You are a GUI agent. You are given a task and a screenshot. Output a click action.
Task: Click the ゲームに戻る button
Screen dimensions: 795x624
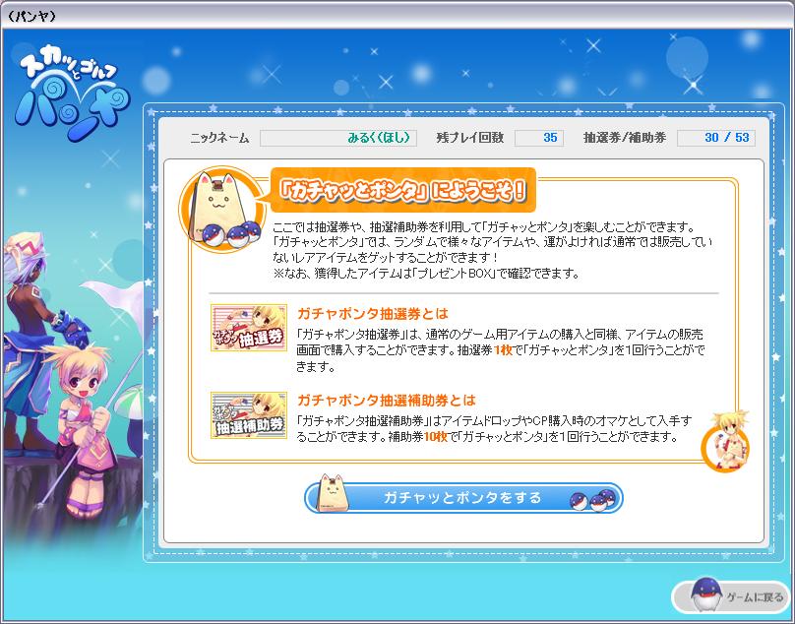[731, 596]
